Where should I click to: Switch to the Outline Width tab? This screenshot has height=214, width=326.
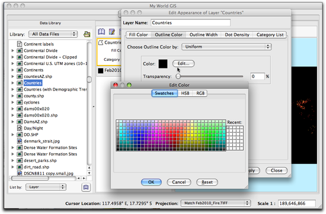click(203, 35)
